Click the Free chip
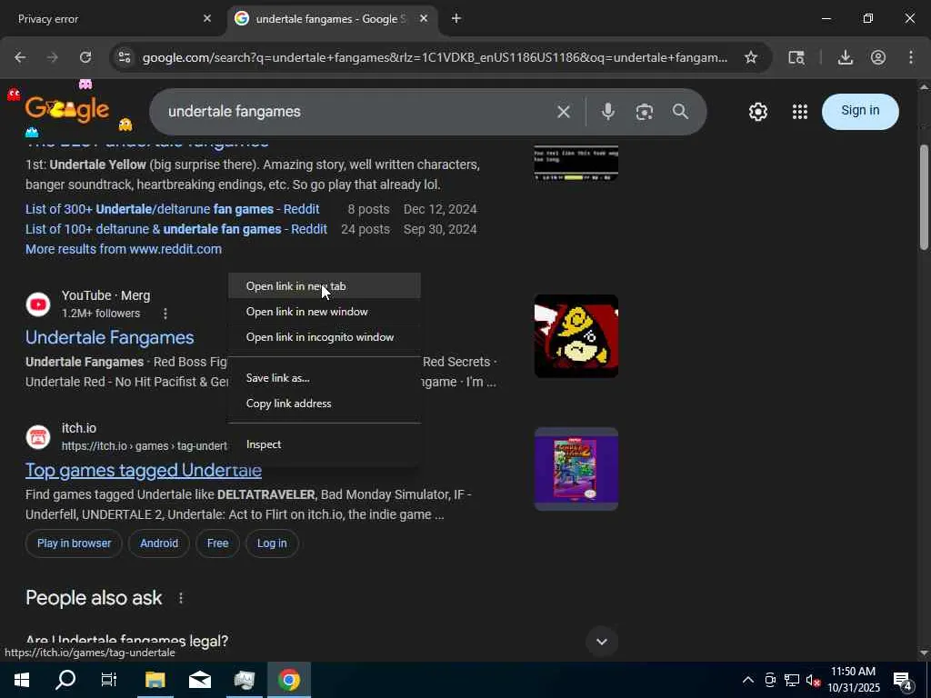The width and height of the screenshot is (931, 698). point(218,543)
